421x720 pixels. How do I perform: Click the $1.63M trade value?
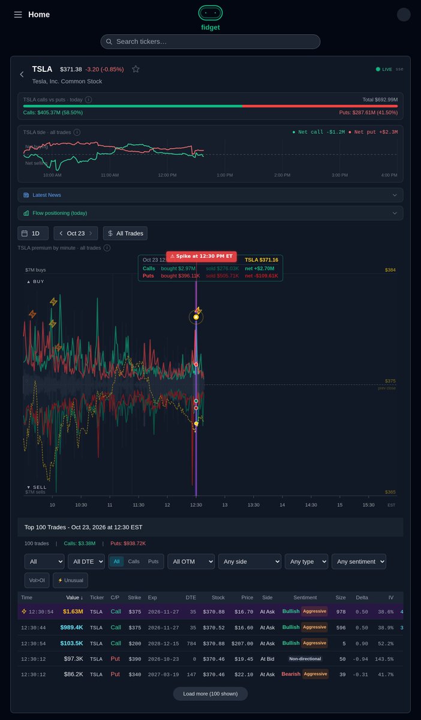[x=73, y=611]
